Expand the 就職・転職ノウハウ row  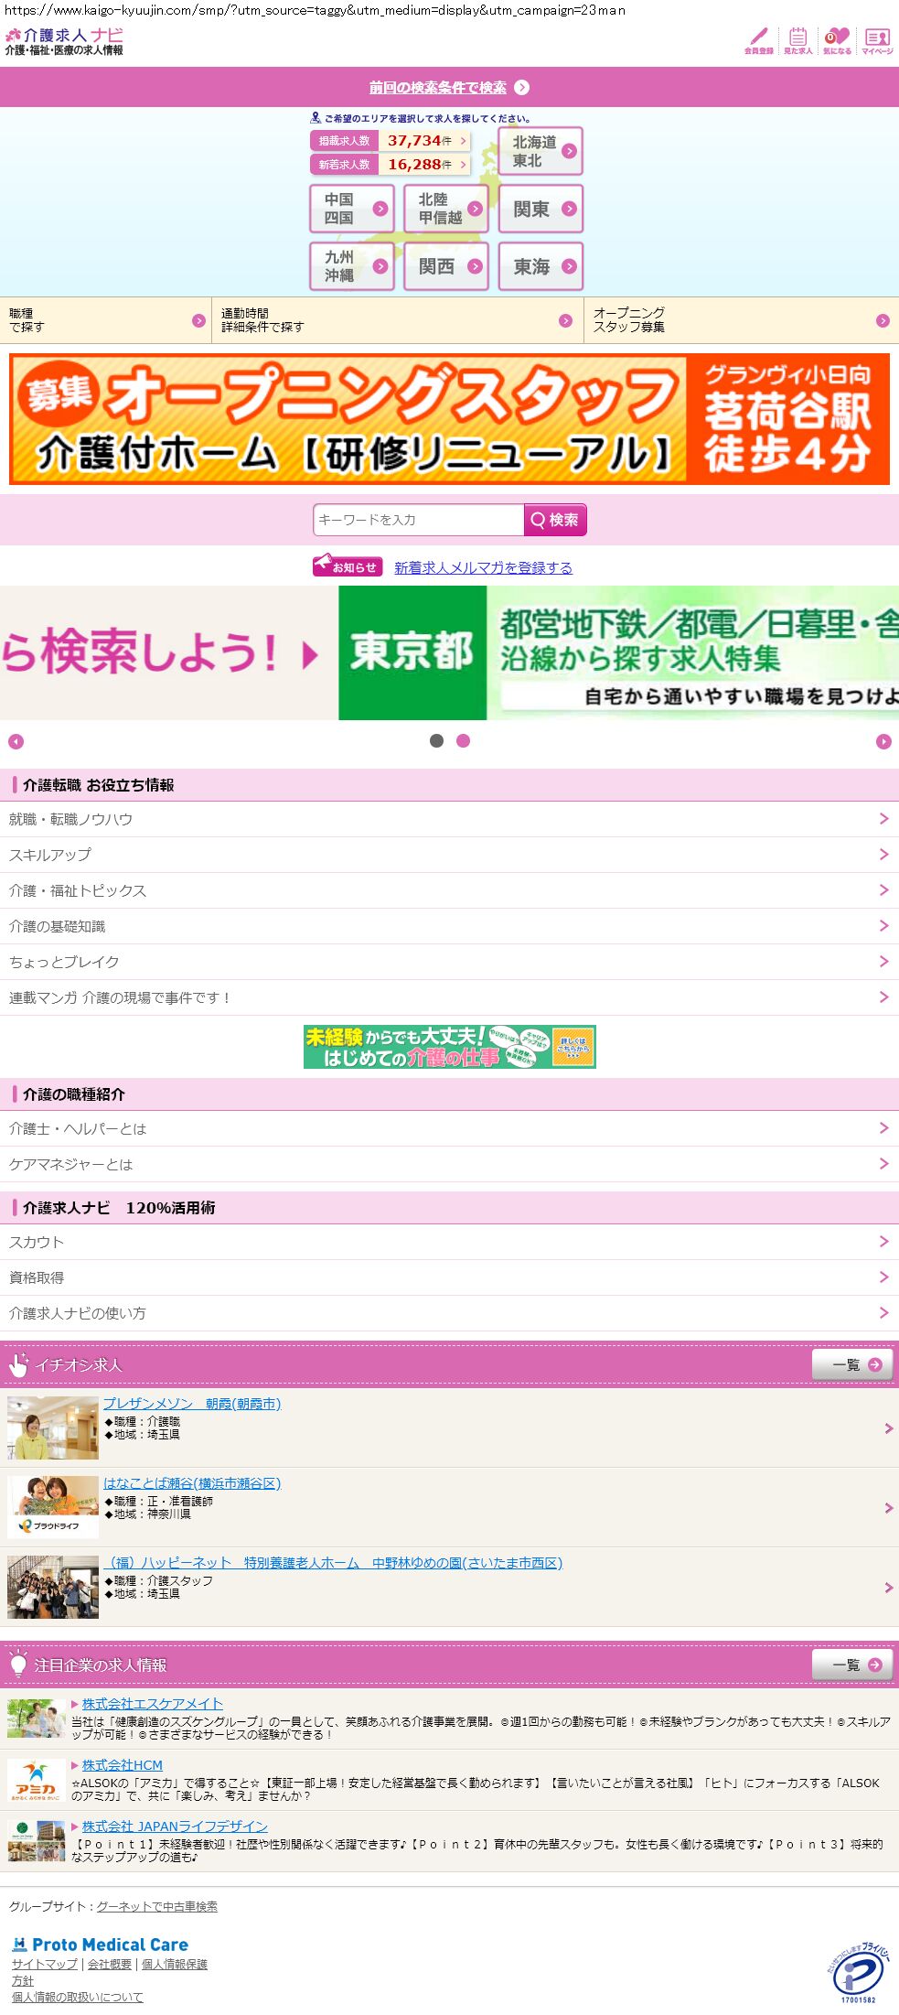[449, 819]
